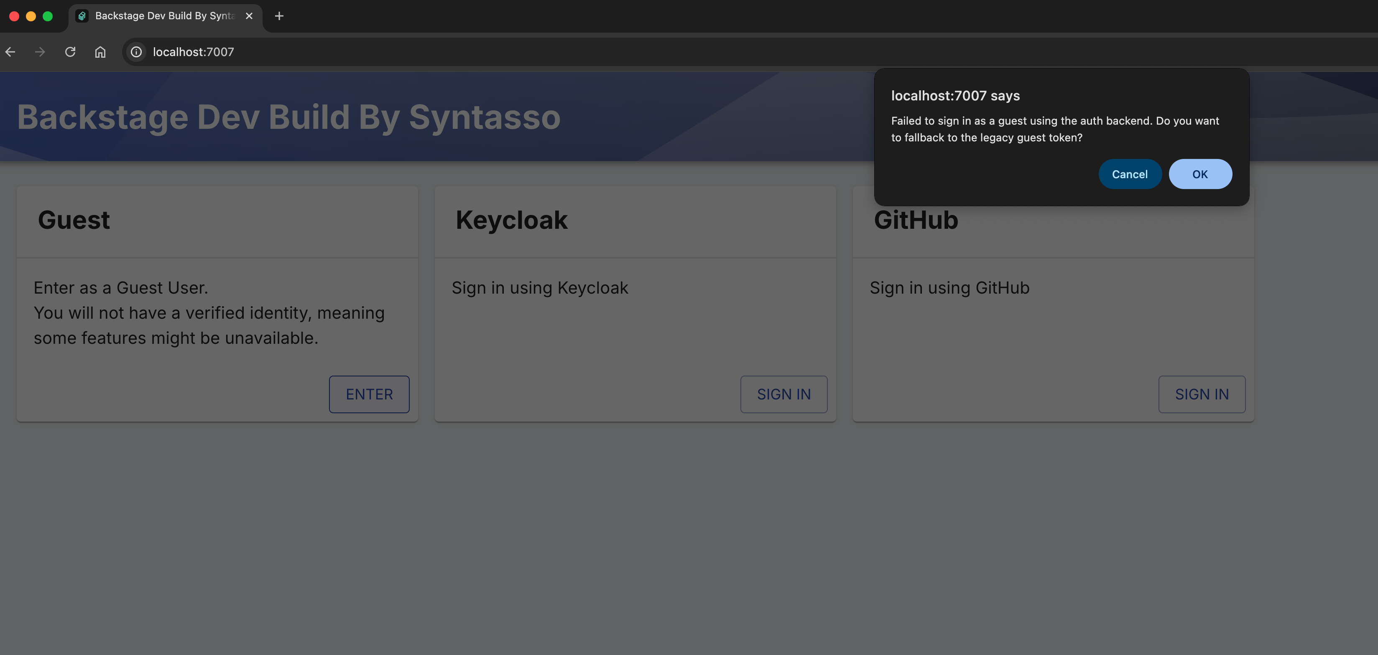Close the Backstage Dev Build tab
This screenshot has width=1378, height=655.
click(x=249, y=16)
